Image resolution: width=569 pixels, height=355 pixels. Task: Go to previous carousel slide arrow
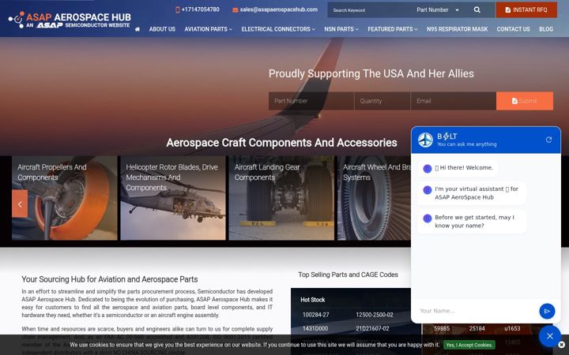(20, 204)
